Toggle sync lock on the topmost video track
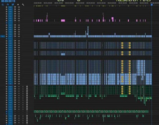This screenshot has width=159, height=125. tap(15, 7)
